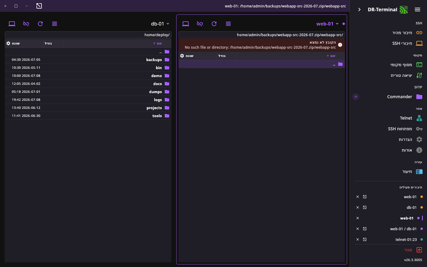
Task: Click the home/deploy/ path field
Action: coord(88,35)
